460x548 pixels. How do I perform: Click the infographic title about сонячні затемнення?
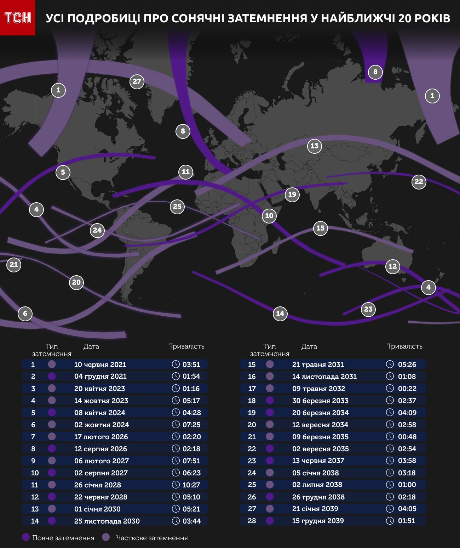(248, 18)
